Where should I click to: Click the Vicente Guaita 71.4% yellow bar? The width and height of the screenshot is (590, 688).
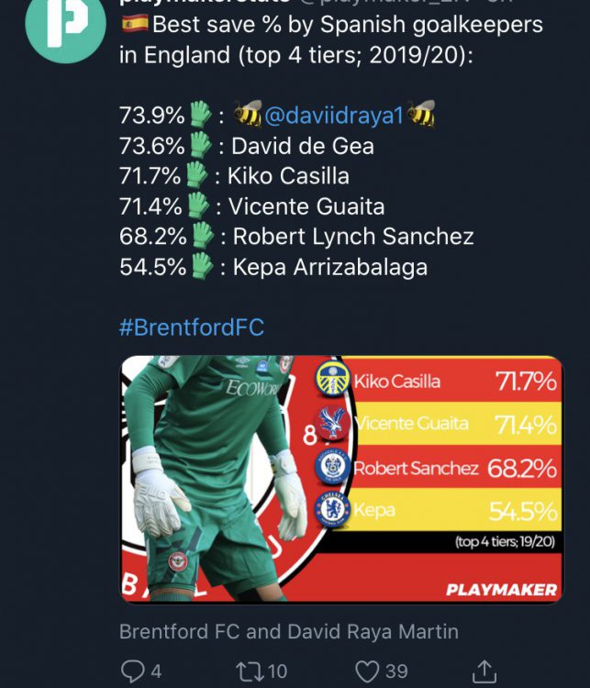click(454, 424)
